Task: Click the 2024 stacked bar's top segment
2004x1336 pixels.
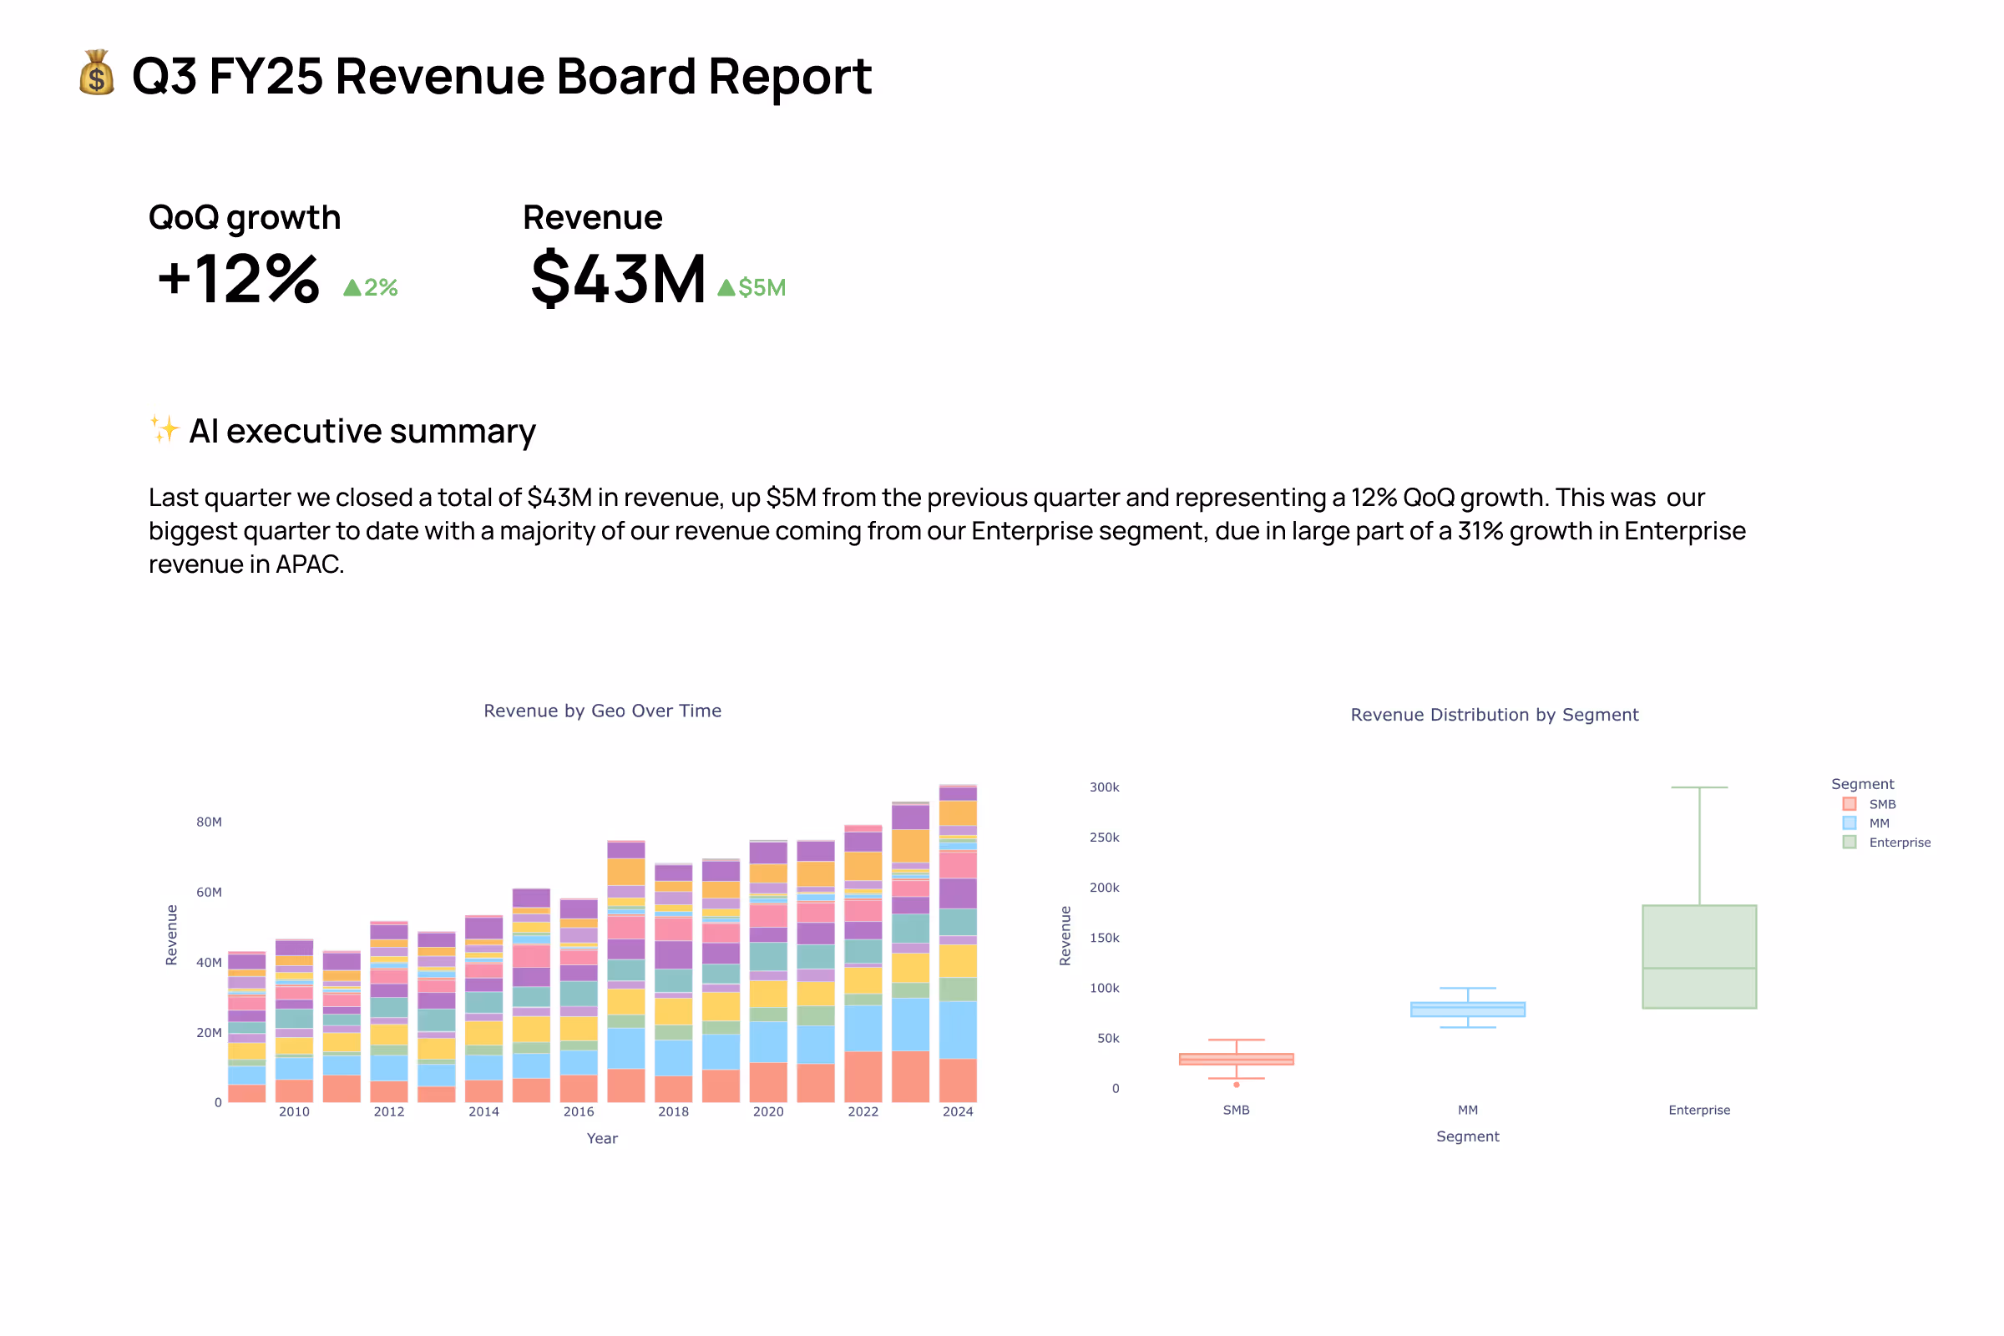Action: (958, 792)
